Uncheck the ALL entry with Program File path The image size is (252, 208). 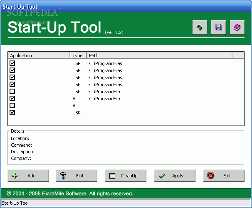click(x=12, y=99)
